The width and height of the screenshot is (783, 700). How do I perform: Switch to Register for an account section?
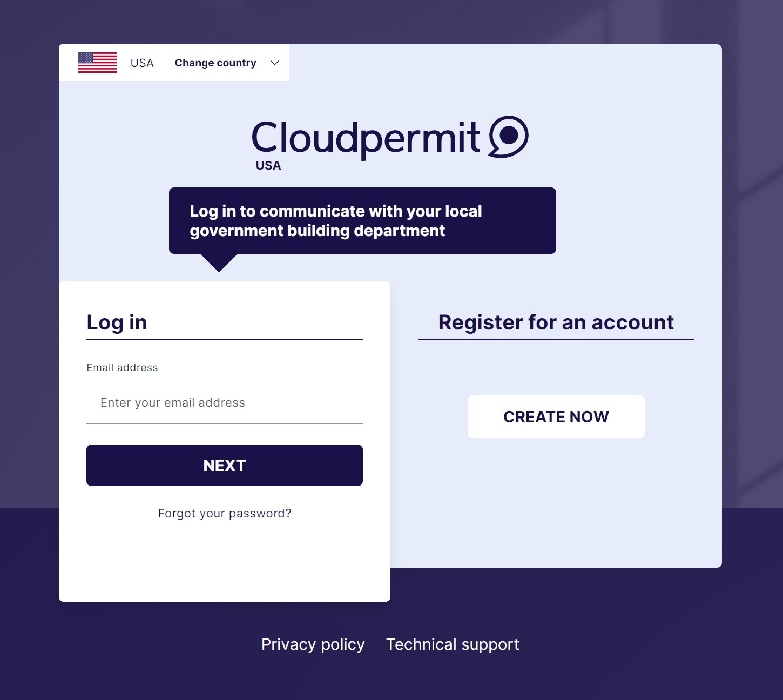[x=556, y=322]
